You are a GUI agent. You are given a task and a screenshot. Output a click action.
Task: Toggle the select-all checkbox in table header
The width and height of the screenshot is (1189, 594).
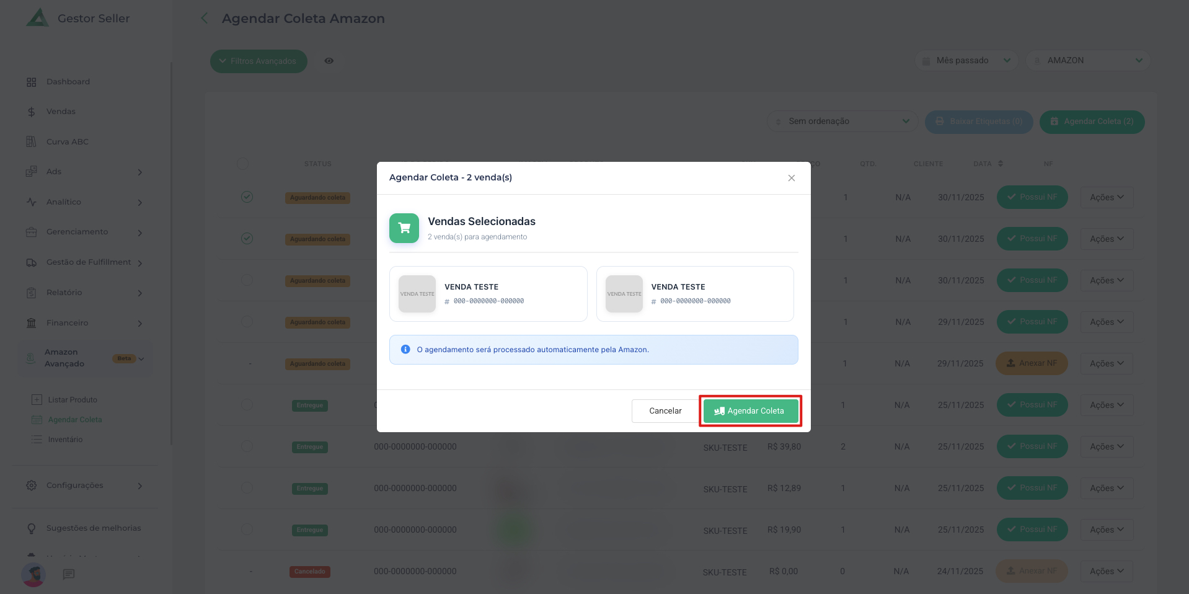point(243,164)
